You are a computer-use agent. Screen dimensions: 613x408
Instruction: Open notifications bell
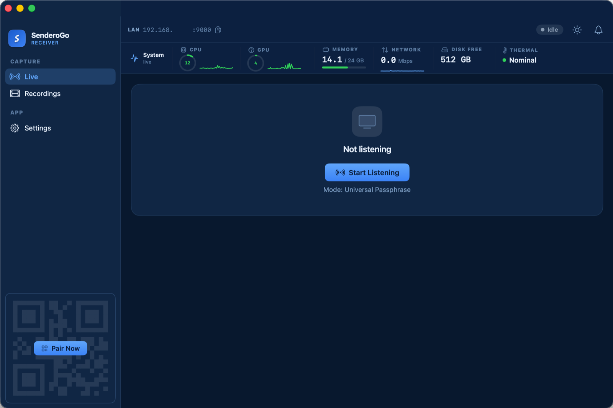point(598,30)
